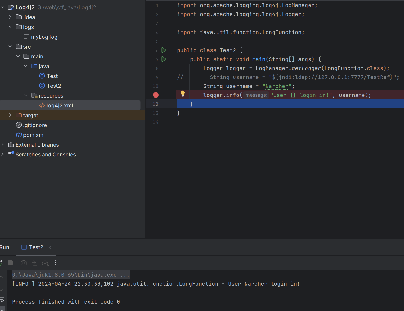404x311 pixels.
Task: Select the target folder row label
Action: [x=31, y=115]
